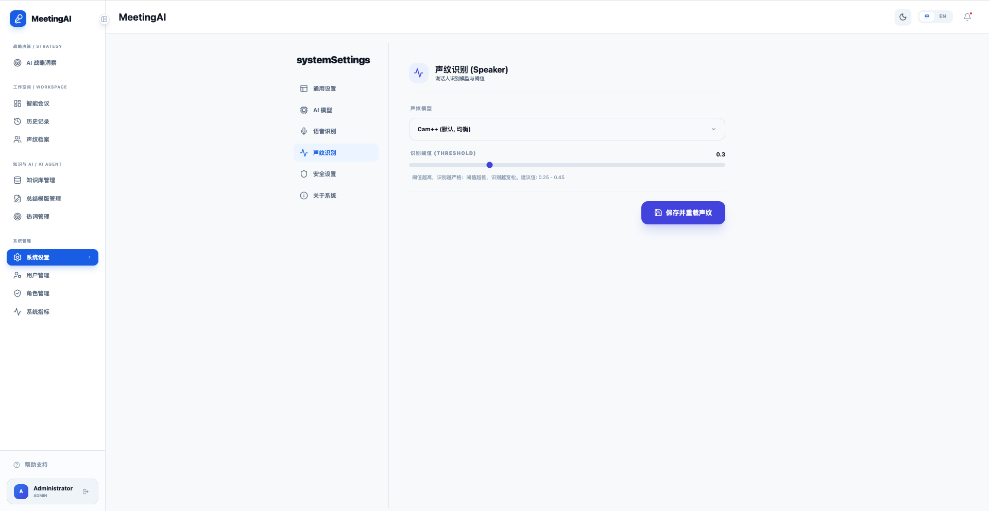The width and height of the screenshot is (989, 511).
Task: Open 帮助支持 help link
Action: pyautogui.click(x=36, y=465)
